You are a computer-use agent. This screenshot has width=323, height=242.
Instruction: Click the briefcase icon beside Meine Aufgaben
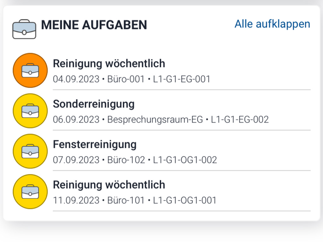pyautogui.click(x=24, y=29)
